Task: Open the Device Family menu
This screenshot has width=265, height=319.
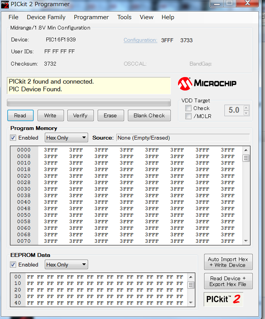Action: coord(46,17)
